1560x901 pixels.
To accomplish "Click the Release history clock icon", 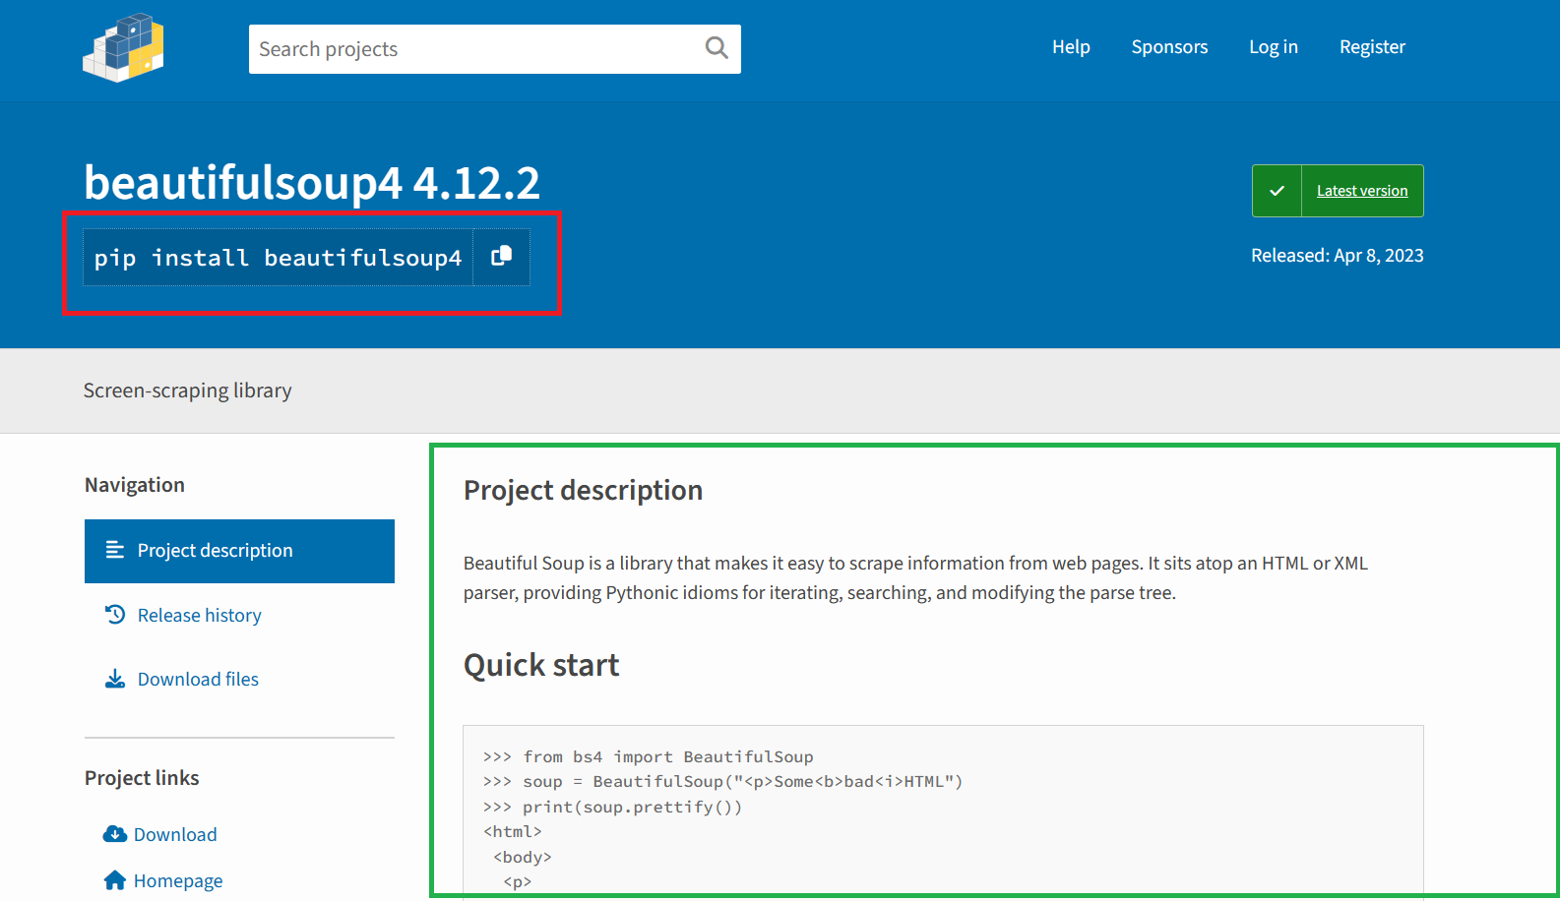I will coord(115,615).
